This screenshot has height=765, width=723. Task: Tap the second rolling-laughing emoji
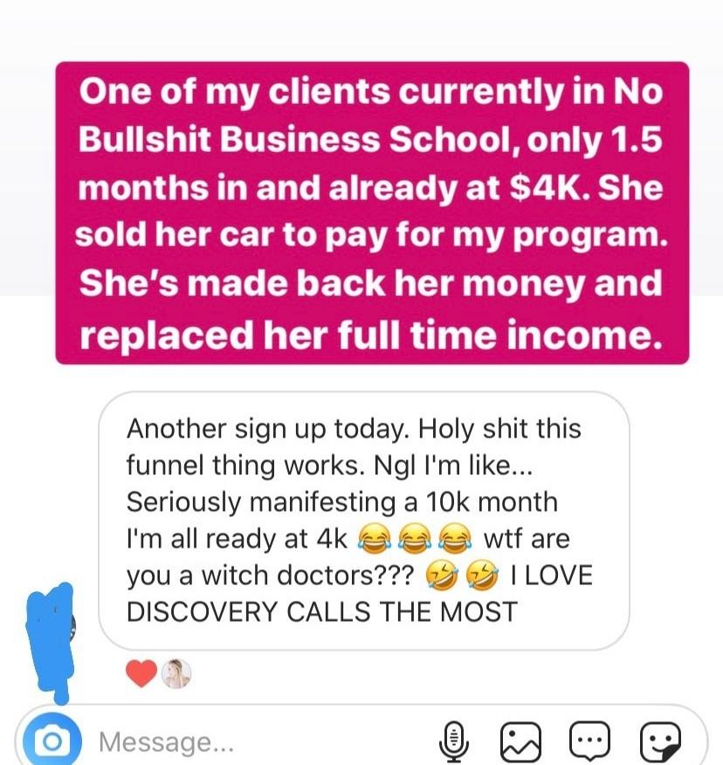(x=483, y=575)
